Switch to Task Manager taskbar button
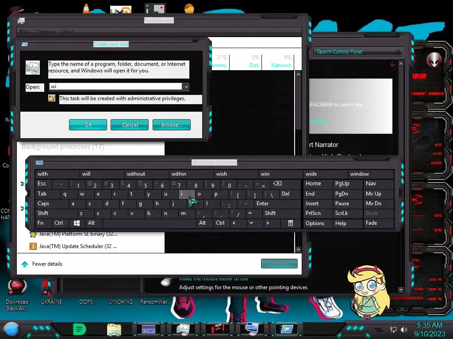This screenshot has height=339, width=453. pyautogui.click(x=183, y=329)
